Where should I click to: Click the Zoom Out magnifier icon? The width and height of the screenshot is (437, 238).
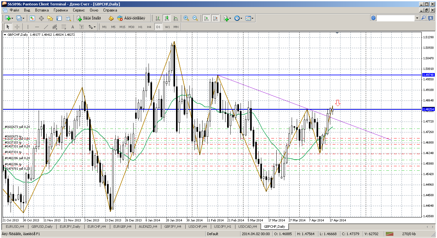195,19
